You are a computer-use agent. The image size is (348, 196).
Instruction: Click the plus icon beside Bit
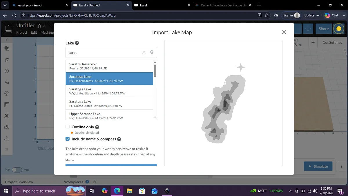point(313,42)
